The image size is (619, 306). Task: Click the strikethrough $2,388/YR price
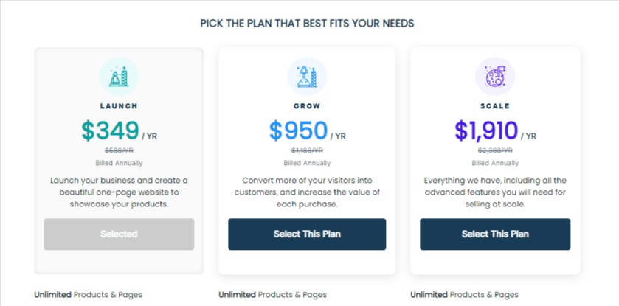click(x=495, y=150)
